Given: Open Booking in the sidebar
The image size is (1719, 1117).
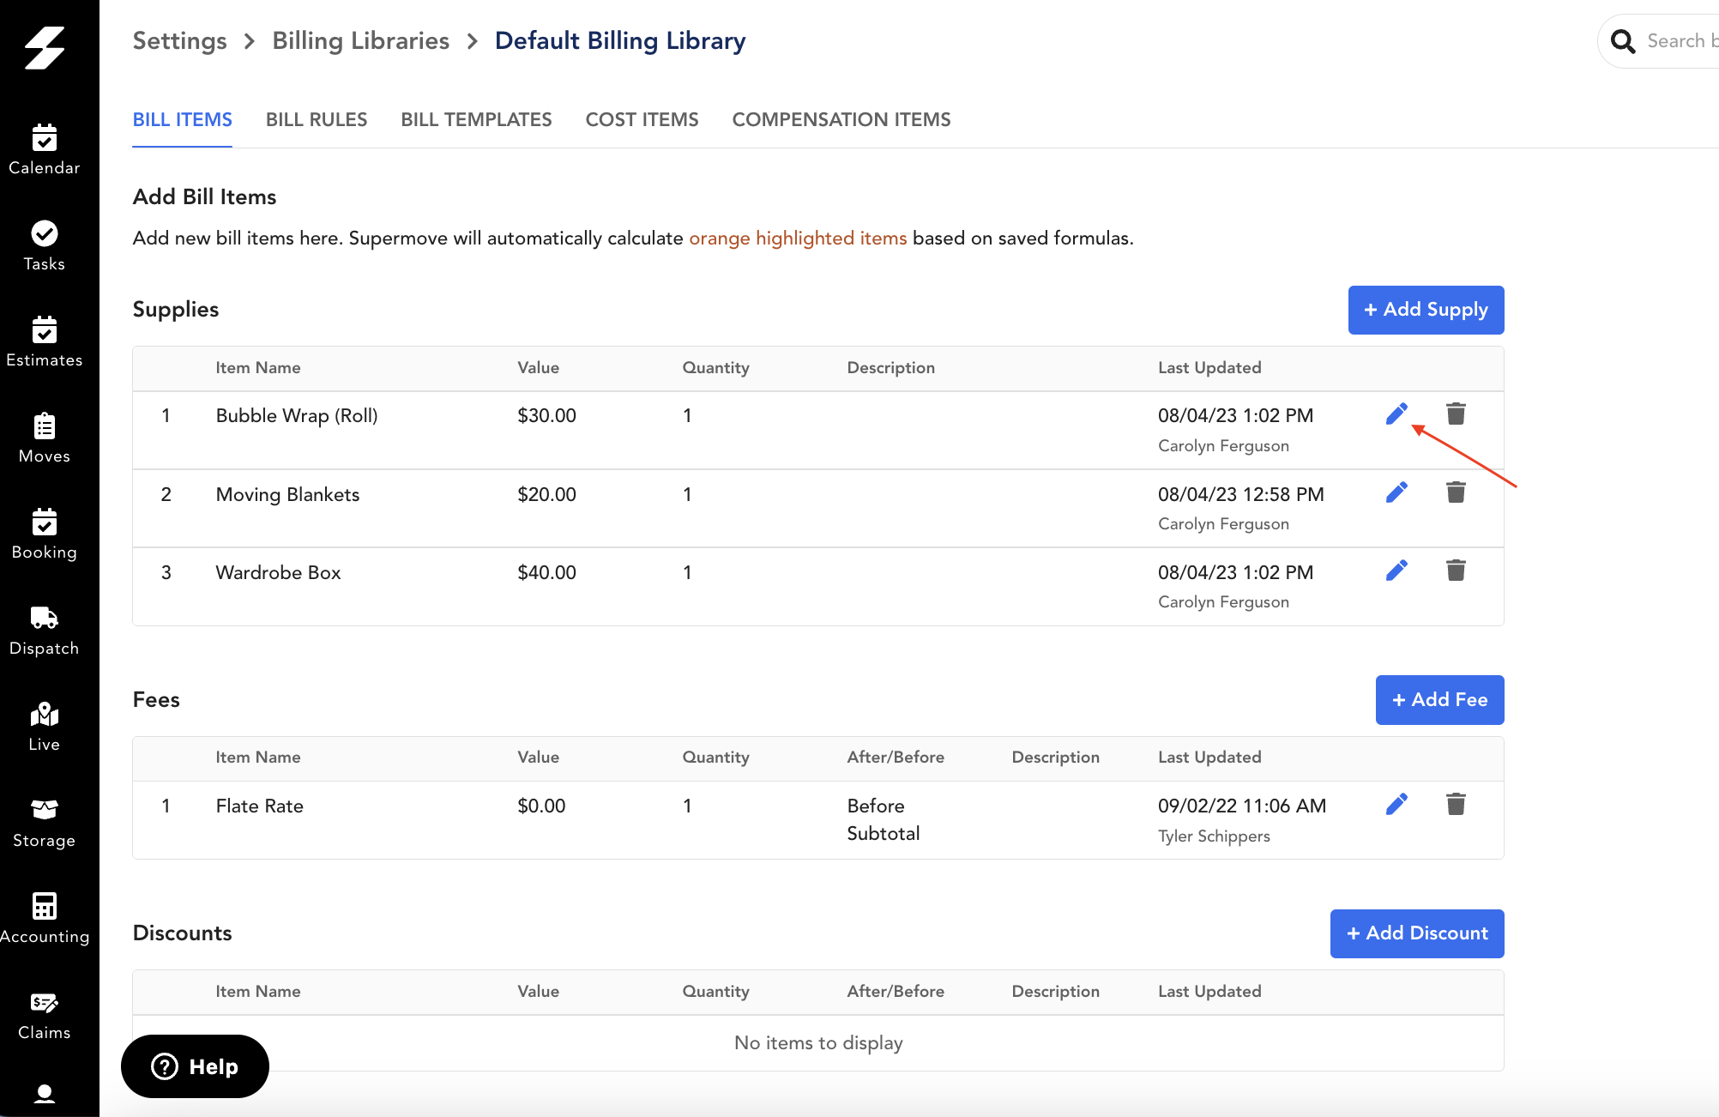Looking at the screenshot, I should [x=45, y=534].
